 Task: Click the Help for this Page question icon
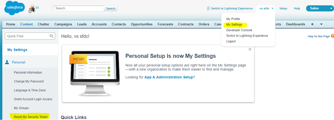click(332, 36)
